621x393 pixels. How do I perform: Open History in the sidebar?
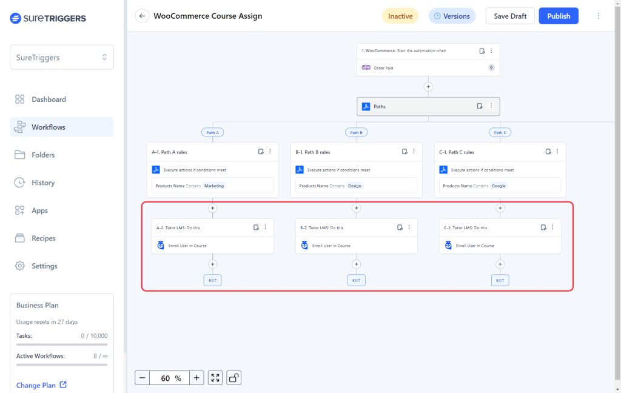[43, 183]
